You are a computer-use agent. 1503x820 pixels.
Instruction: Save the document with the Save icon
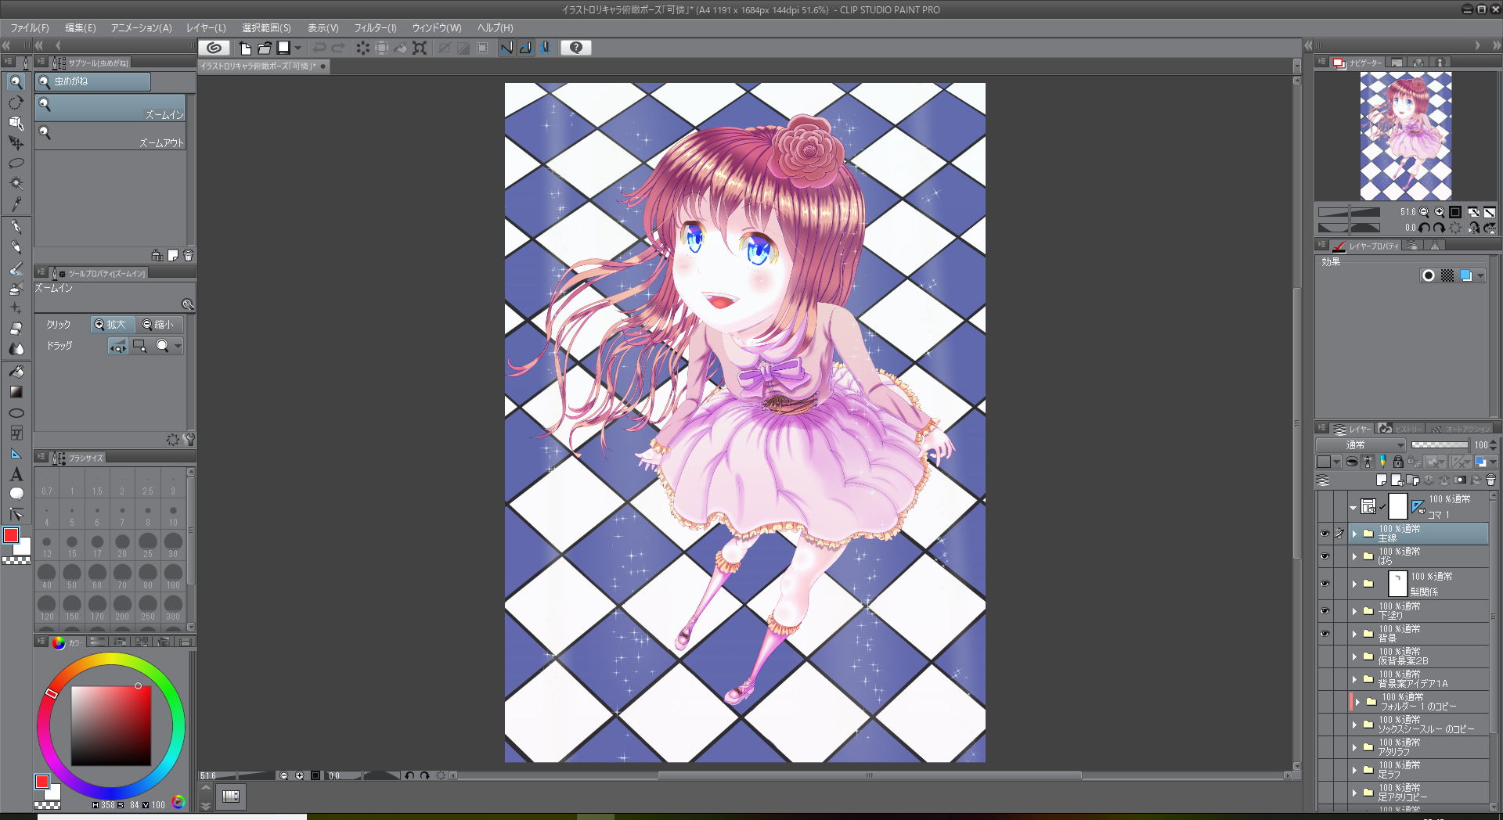pyautogui.click(x=283, y=48)
